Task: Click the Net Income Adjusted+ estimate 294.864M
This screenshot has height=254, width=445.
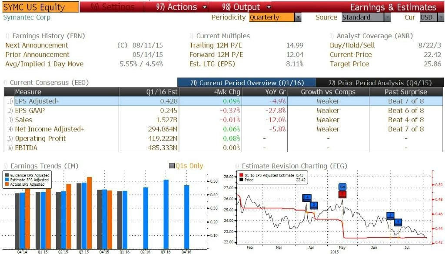Action: 163,129
